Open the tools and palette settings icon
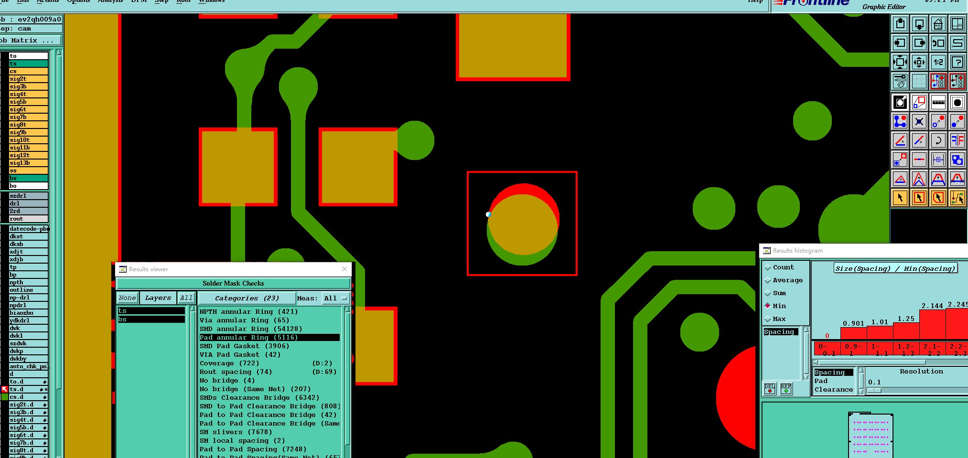968x458 pixels. [x=900, y=81]
